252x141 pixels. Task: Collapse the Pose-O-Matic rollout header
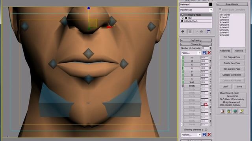pos(232,4)
